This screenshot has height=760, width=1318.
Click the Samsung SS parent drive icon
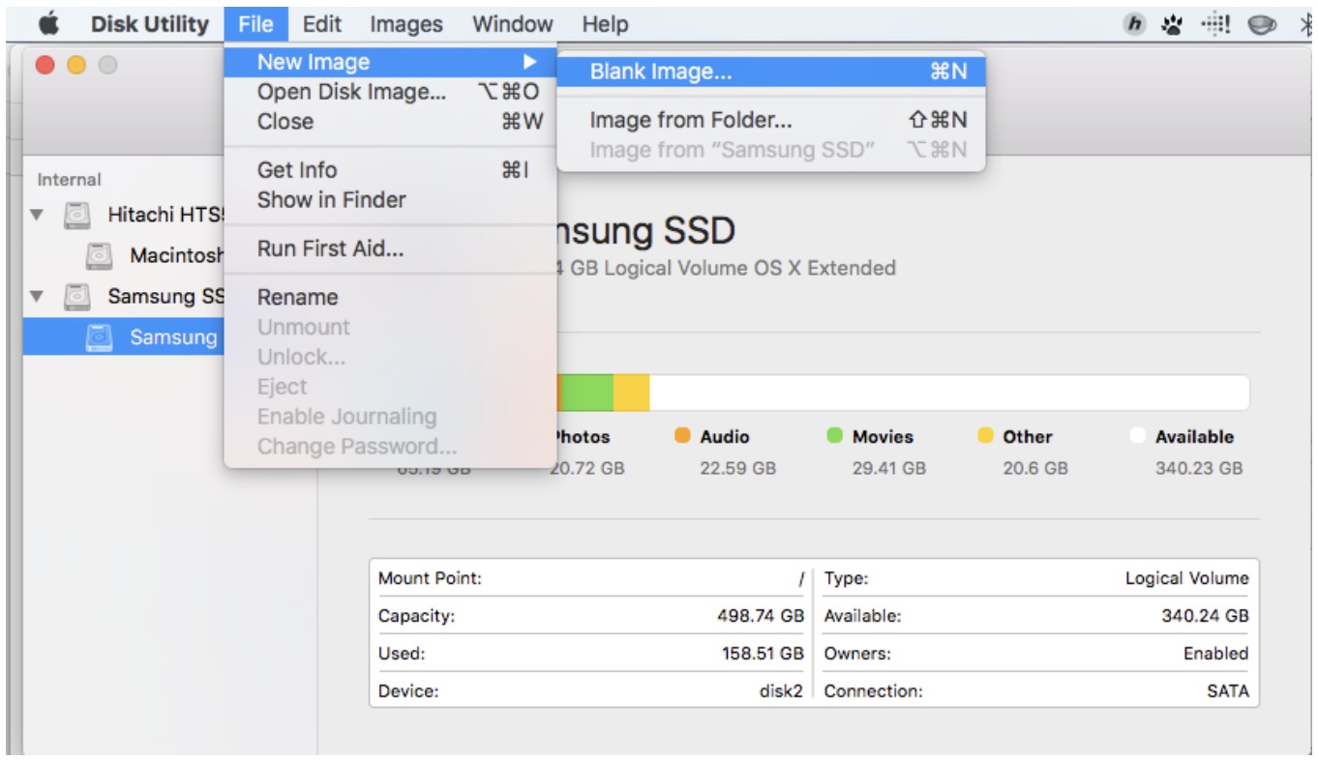click(77, 297)
